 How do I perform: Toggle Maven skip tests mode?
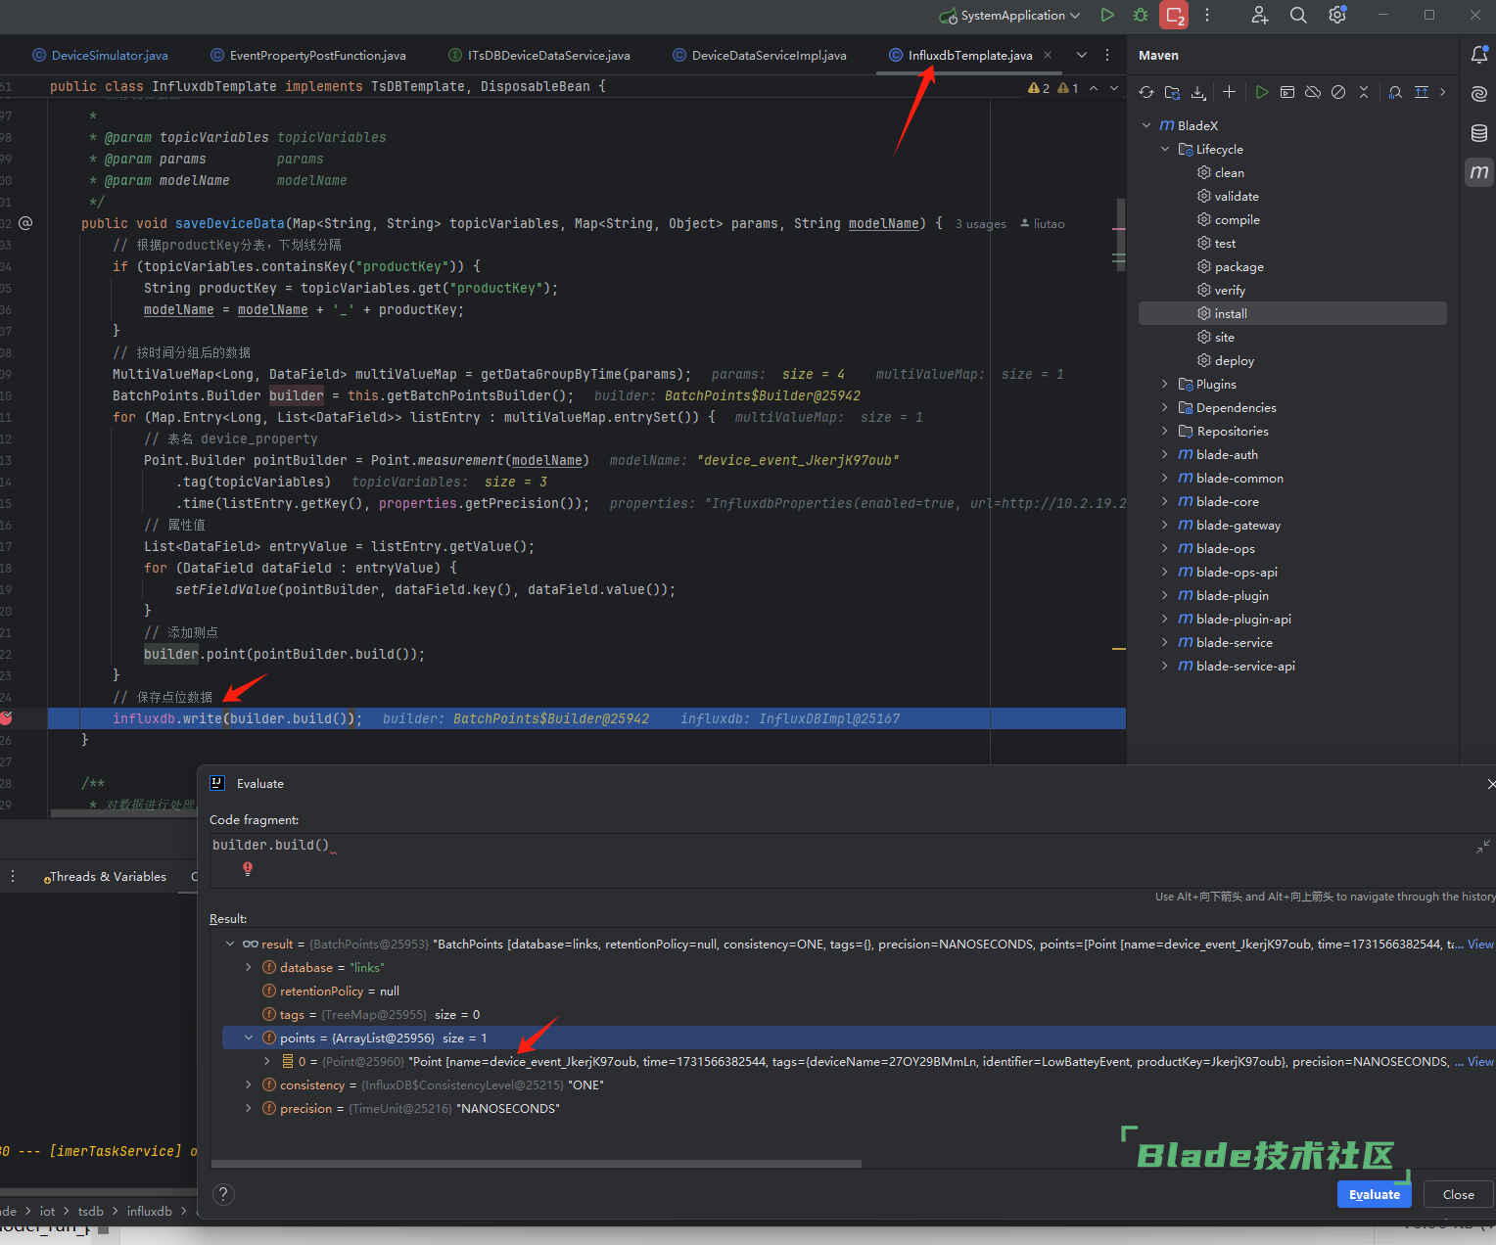[x=1338, y=92]
